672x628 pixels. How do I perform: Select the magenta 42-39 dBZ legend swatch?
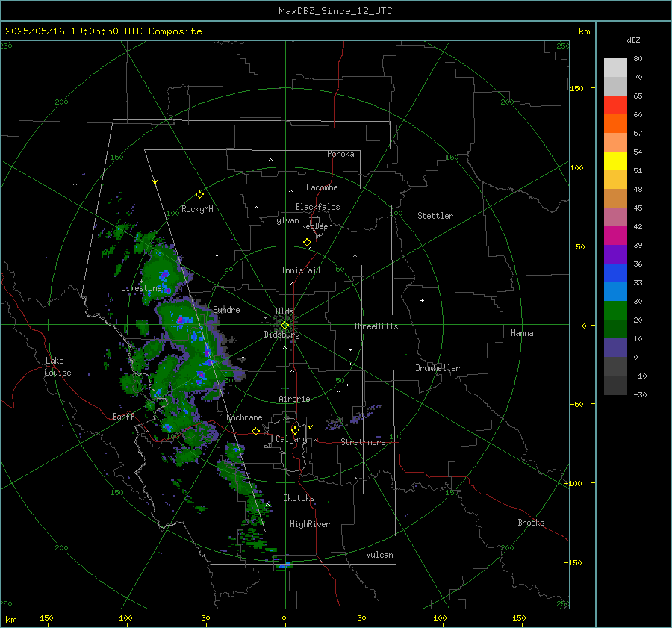click(615, 235)
